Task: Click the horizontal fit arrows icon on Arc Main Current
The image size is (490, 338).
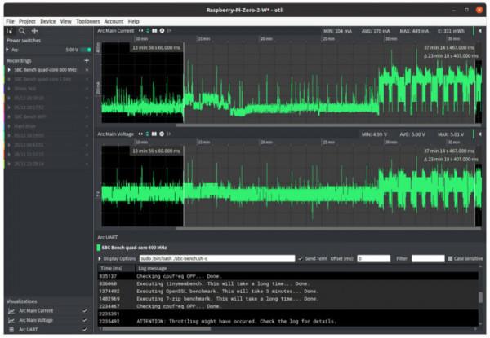Action: coord(140,30)
